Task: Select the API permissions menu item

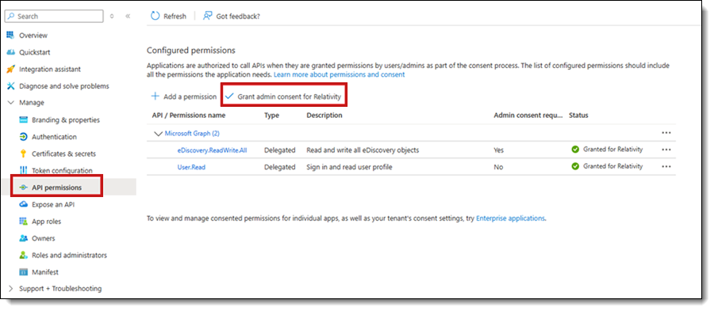Action: (57, 188)
